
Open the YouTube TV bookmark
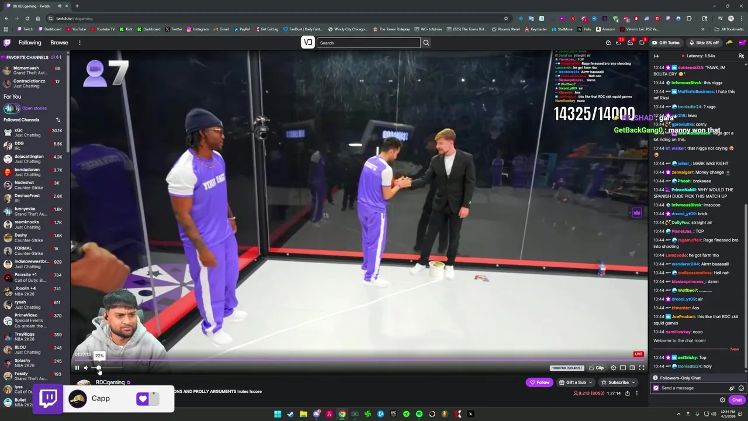pyautogui.click(x=102, y=29)
